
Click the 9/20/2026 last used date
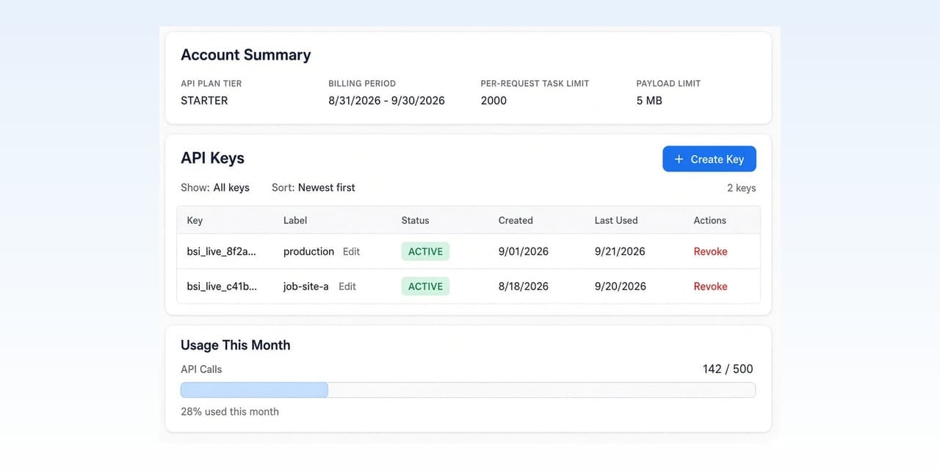click(621, 287)
